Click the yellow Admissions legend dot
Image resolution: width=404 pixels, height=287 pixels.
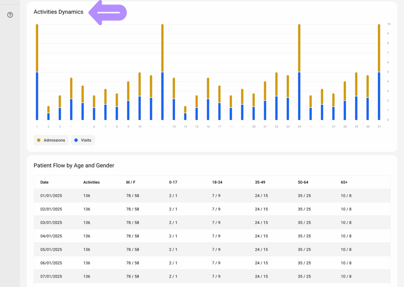tap(39, 140)
